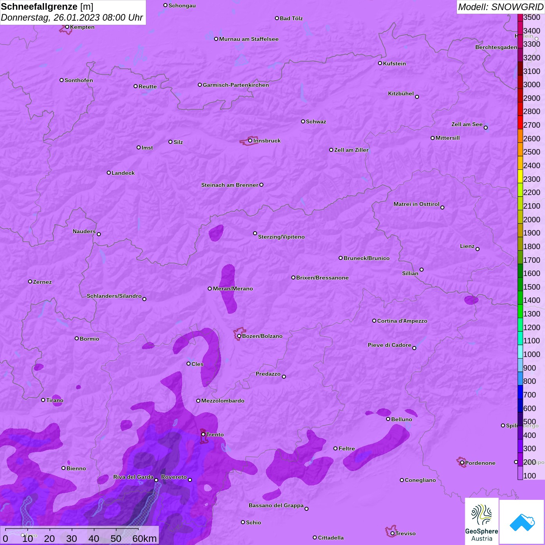
Task: Click the Belluno location dot
Action: tap(388, 419)
